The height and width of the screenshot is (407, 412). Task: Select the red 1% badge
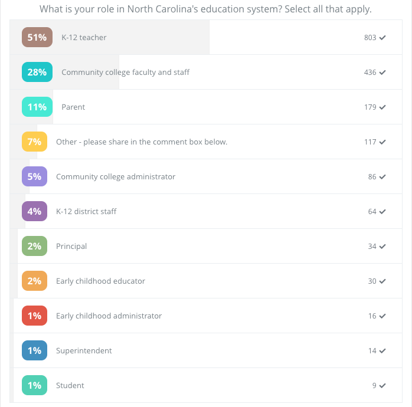34,316
